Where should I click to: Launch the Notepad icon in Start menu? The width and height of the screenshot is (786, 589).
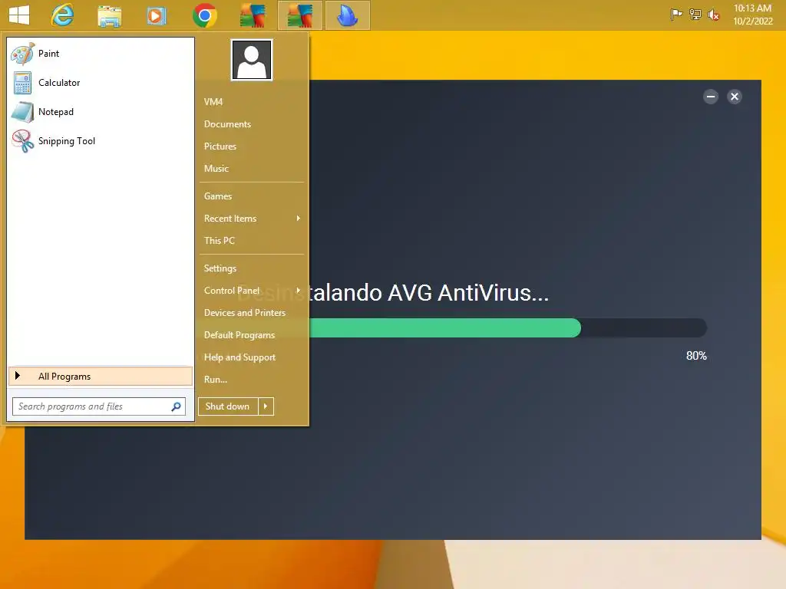click(x=22, y=112)
